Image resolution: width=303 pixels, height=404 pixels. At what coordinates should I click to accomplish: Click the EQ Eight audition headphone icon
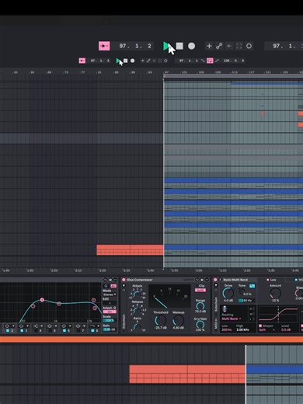click(106, 286)
